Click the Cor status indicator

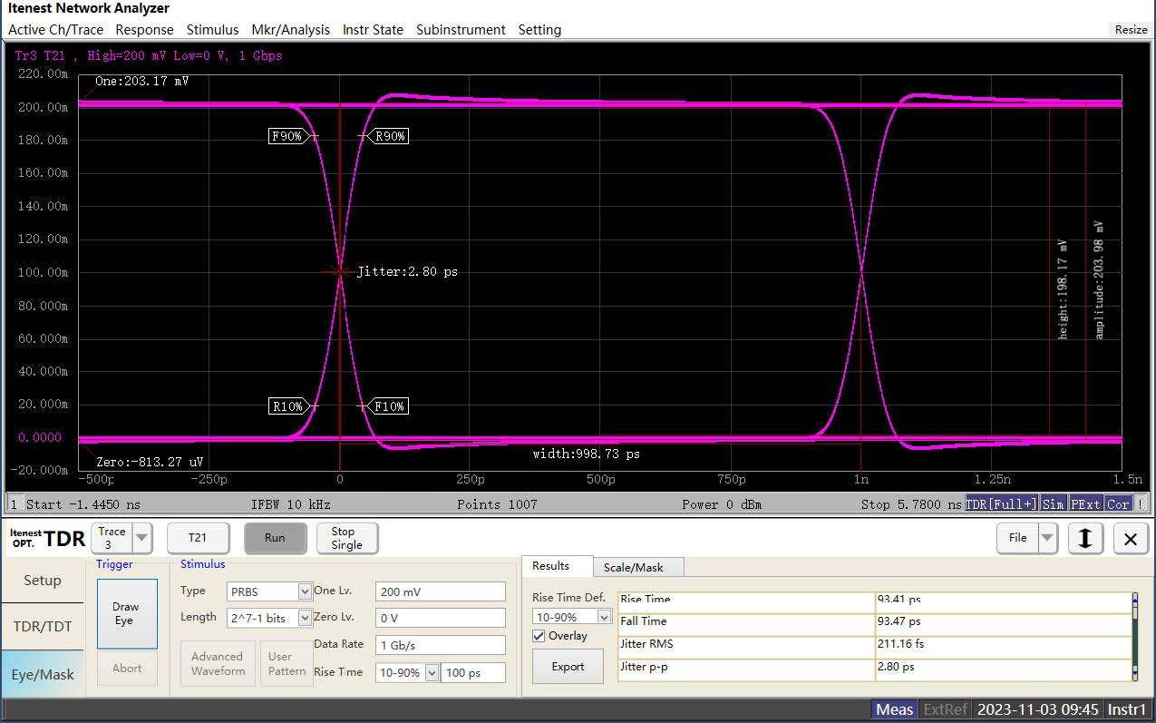point(1118,504)
